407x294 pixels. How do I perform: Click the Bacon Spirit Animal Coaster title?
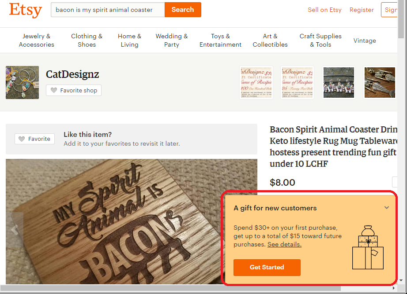click(334, 147)
